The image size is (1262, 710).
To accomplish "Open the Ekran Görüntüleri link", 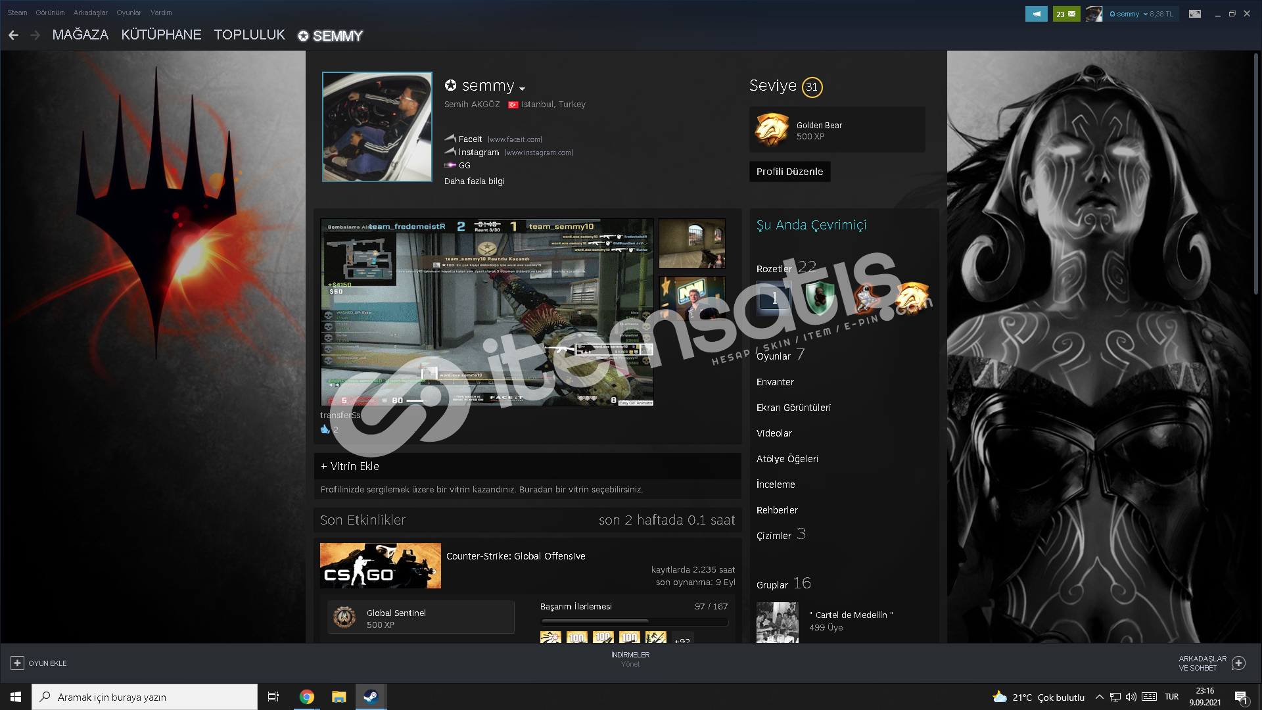I will (x=793, y=408).
